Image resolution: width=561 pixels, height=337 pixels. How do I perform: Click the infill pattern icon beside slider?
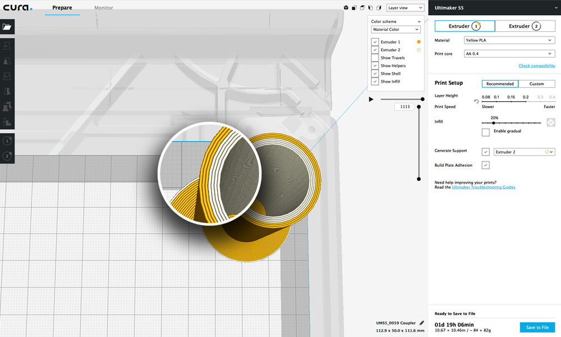pos(551,122)
